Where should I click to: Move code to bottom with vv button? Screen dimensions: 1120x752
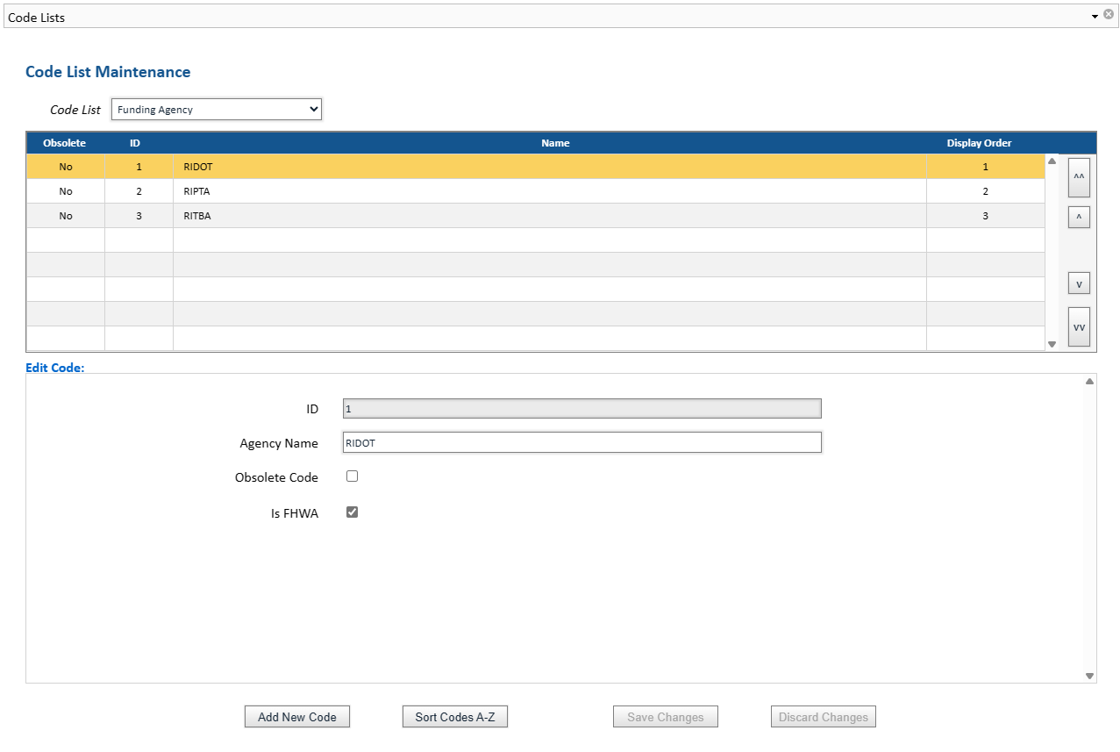click(x=1079, y=327)
